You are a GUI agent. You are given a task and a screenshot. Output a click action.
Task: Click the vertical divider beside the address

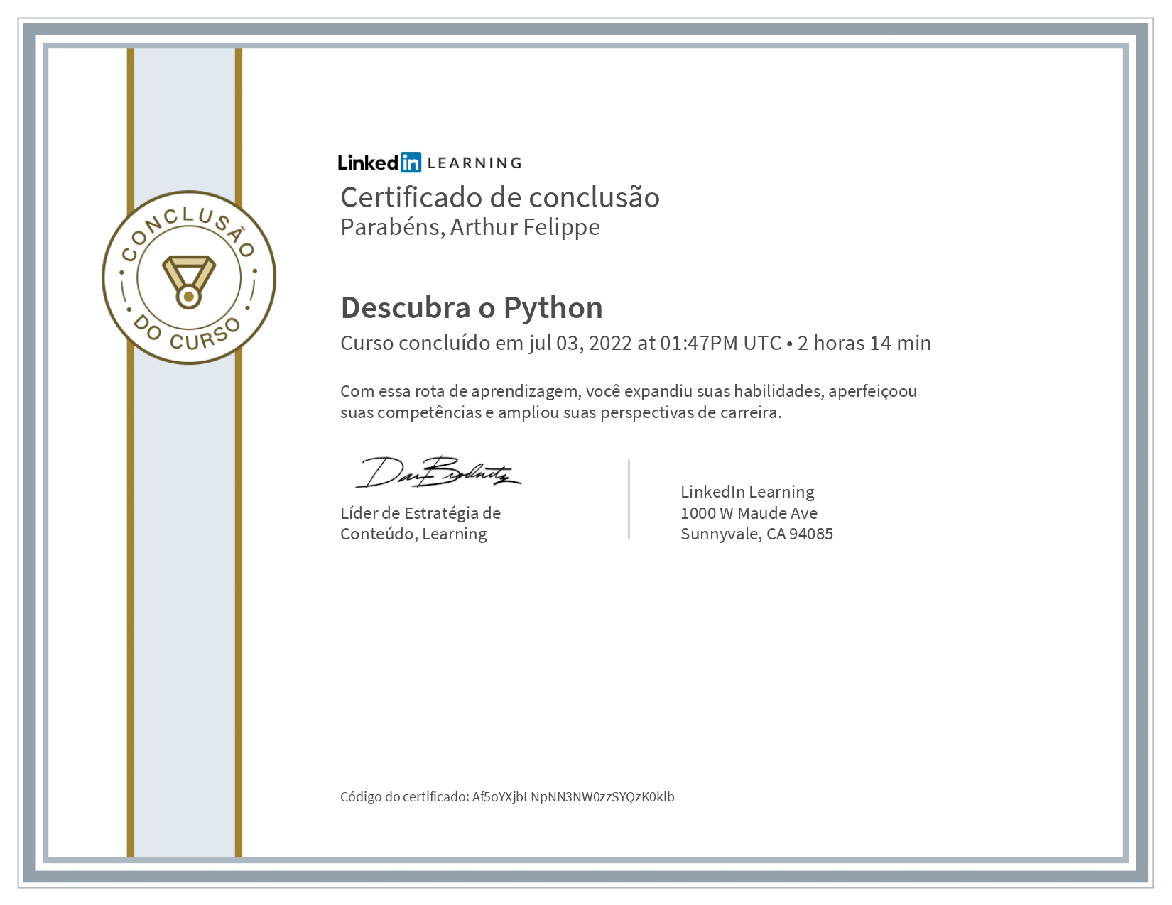[x=629, y=500]
